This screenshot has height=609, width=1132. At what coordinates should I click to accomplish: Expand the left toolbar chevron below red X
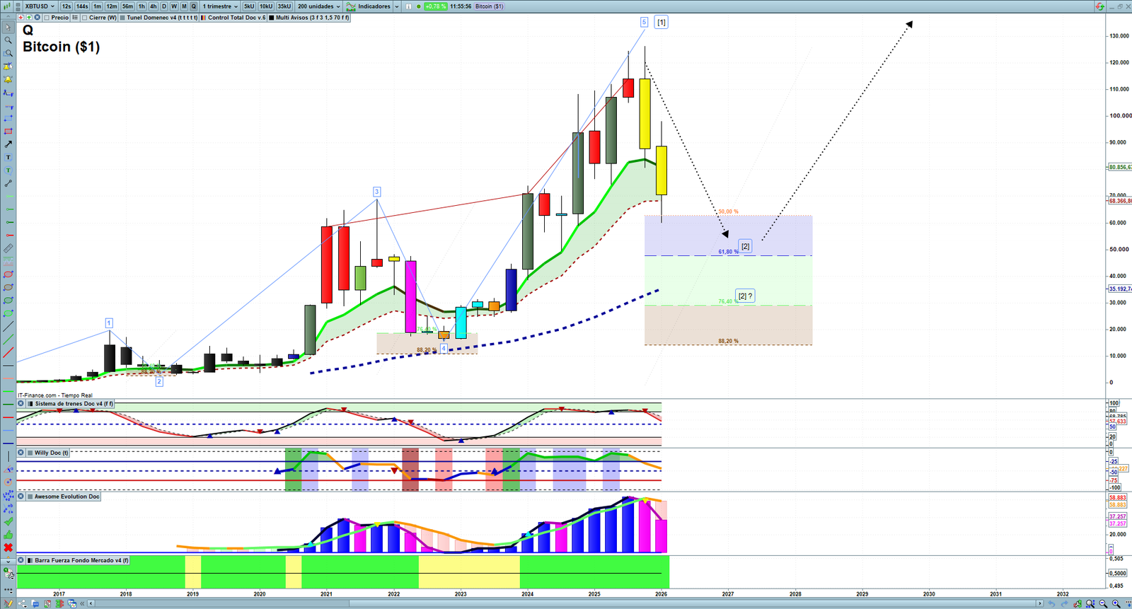[8, 562]
